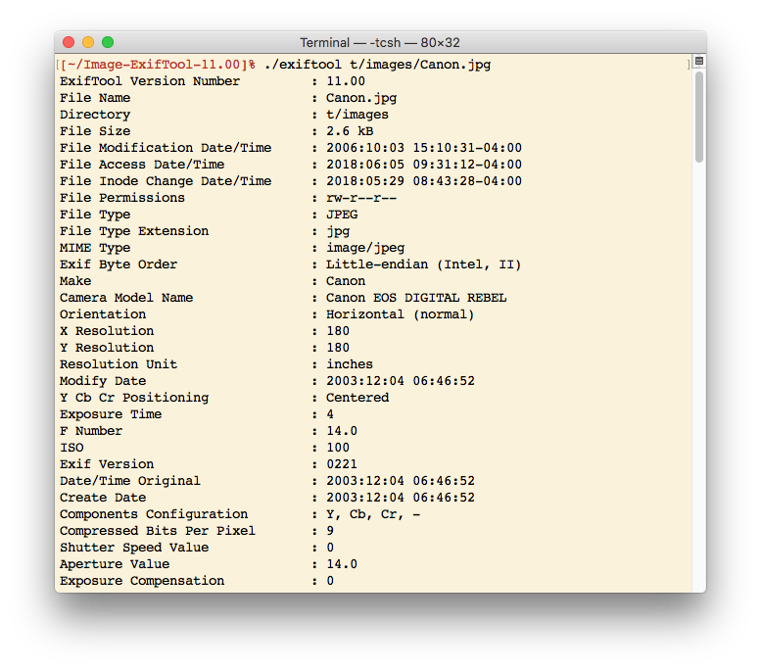Click the exiftool command text in prompt
Image resolution: width=761 pixels, height=671 pixels.
(x=378, y=65)
